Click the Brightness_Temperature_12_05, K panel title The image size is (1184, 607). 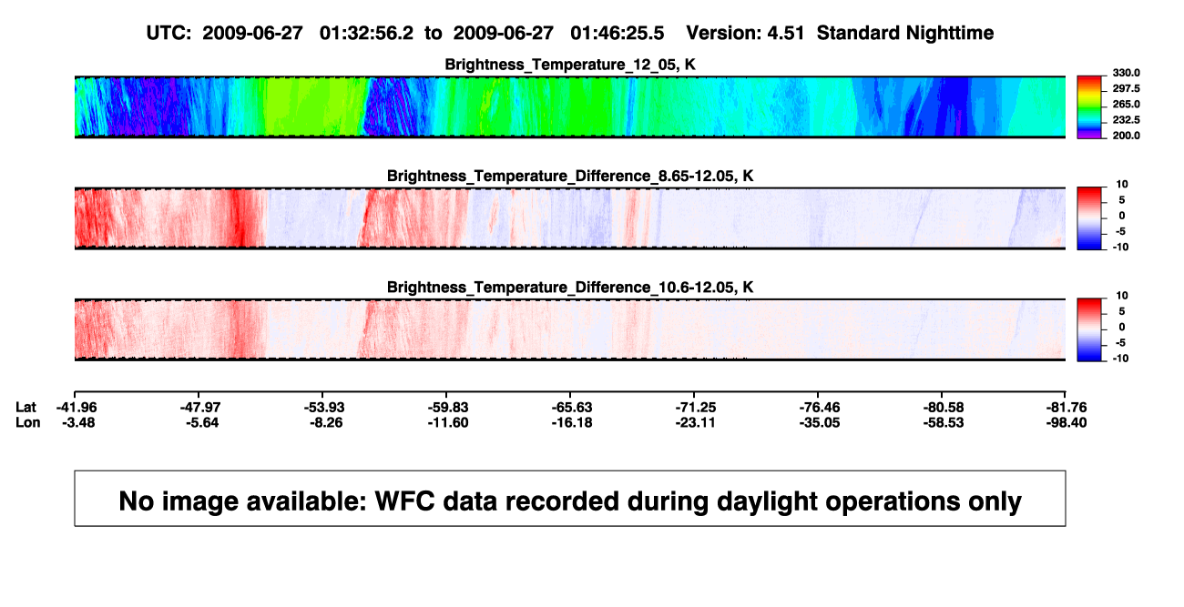(569, 65)
